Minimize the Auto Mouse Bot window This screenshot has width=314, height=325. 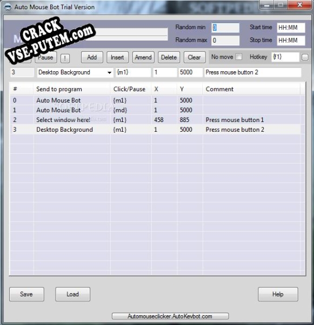pos(267,5)
